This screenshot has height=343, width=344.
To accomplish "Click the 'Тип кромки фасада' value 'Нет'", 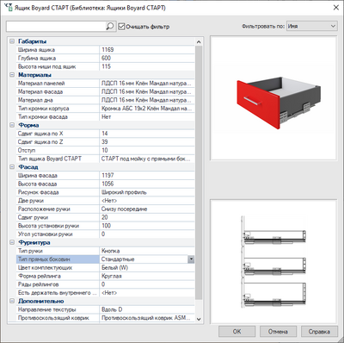I will pos(147,116).
